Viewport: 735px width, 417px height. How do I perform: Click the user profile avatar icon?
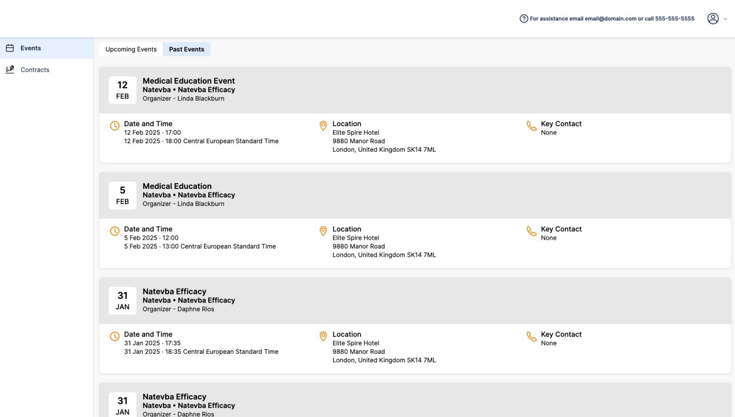[x=713, y=19]
